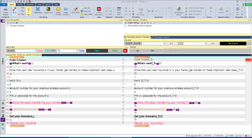Toggle the 문자단위 search option
The width and height of the screenshot is (252, 138).
pyautogui.click(x=129, y=43)
